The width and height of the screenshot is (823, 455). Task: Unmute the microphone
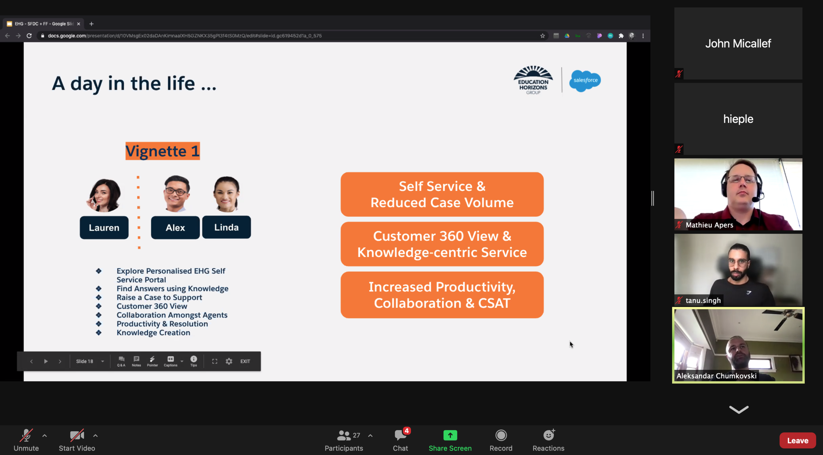pos(26,440)
